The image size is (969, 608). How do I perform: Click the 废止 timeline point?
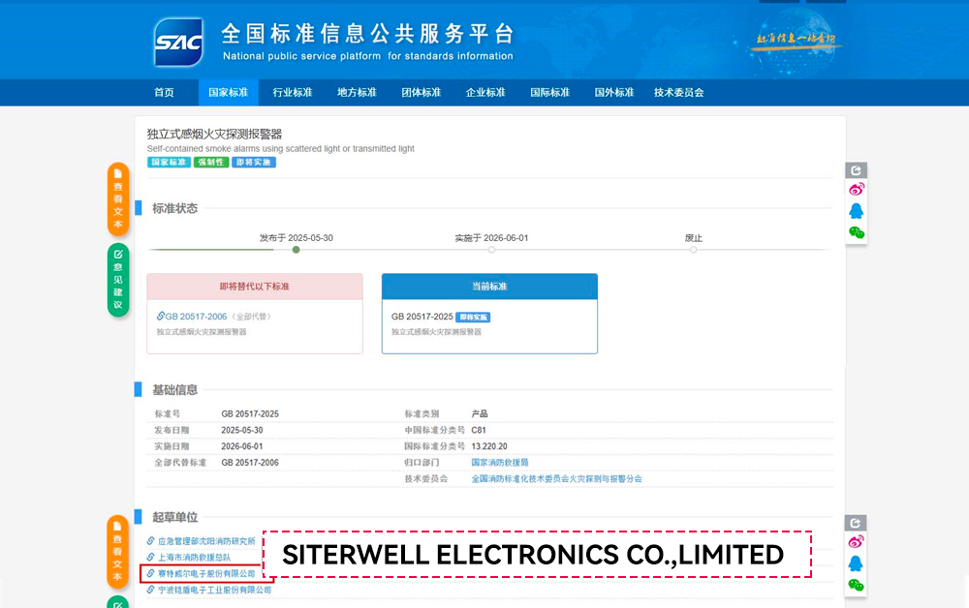coord(694,250)
